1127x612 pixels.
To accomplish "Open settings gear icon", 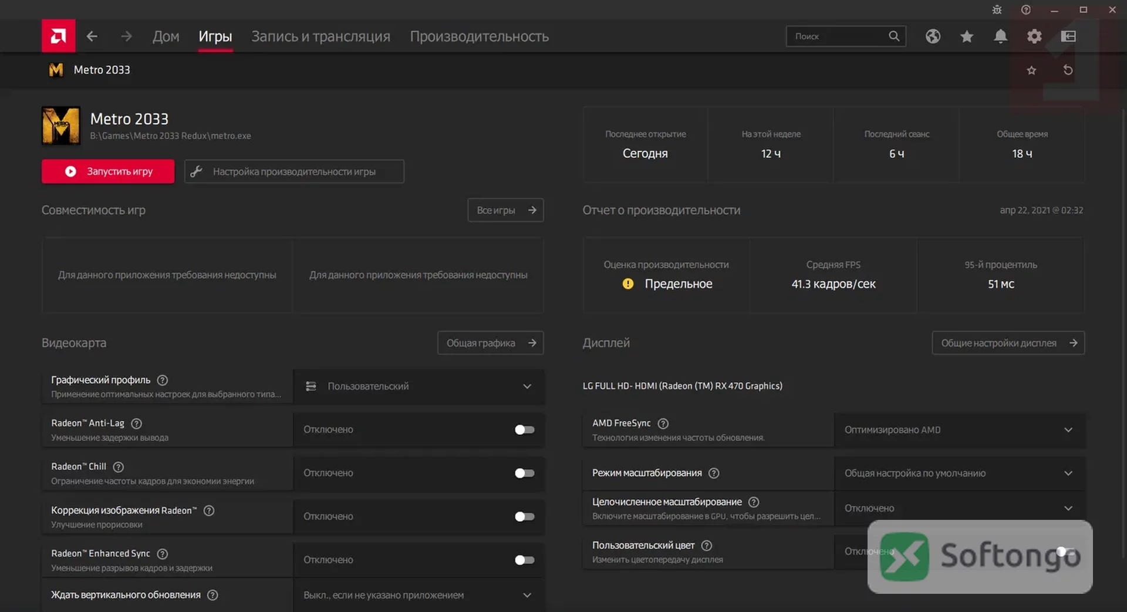I will 1034,36.
